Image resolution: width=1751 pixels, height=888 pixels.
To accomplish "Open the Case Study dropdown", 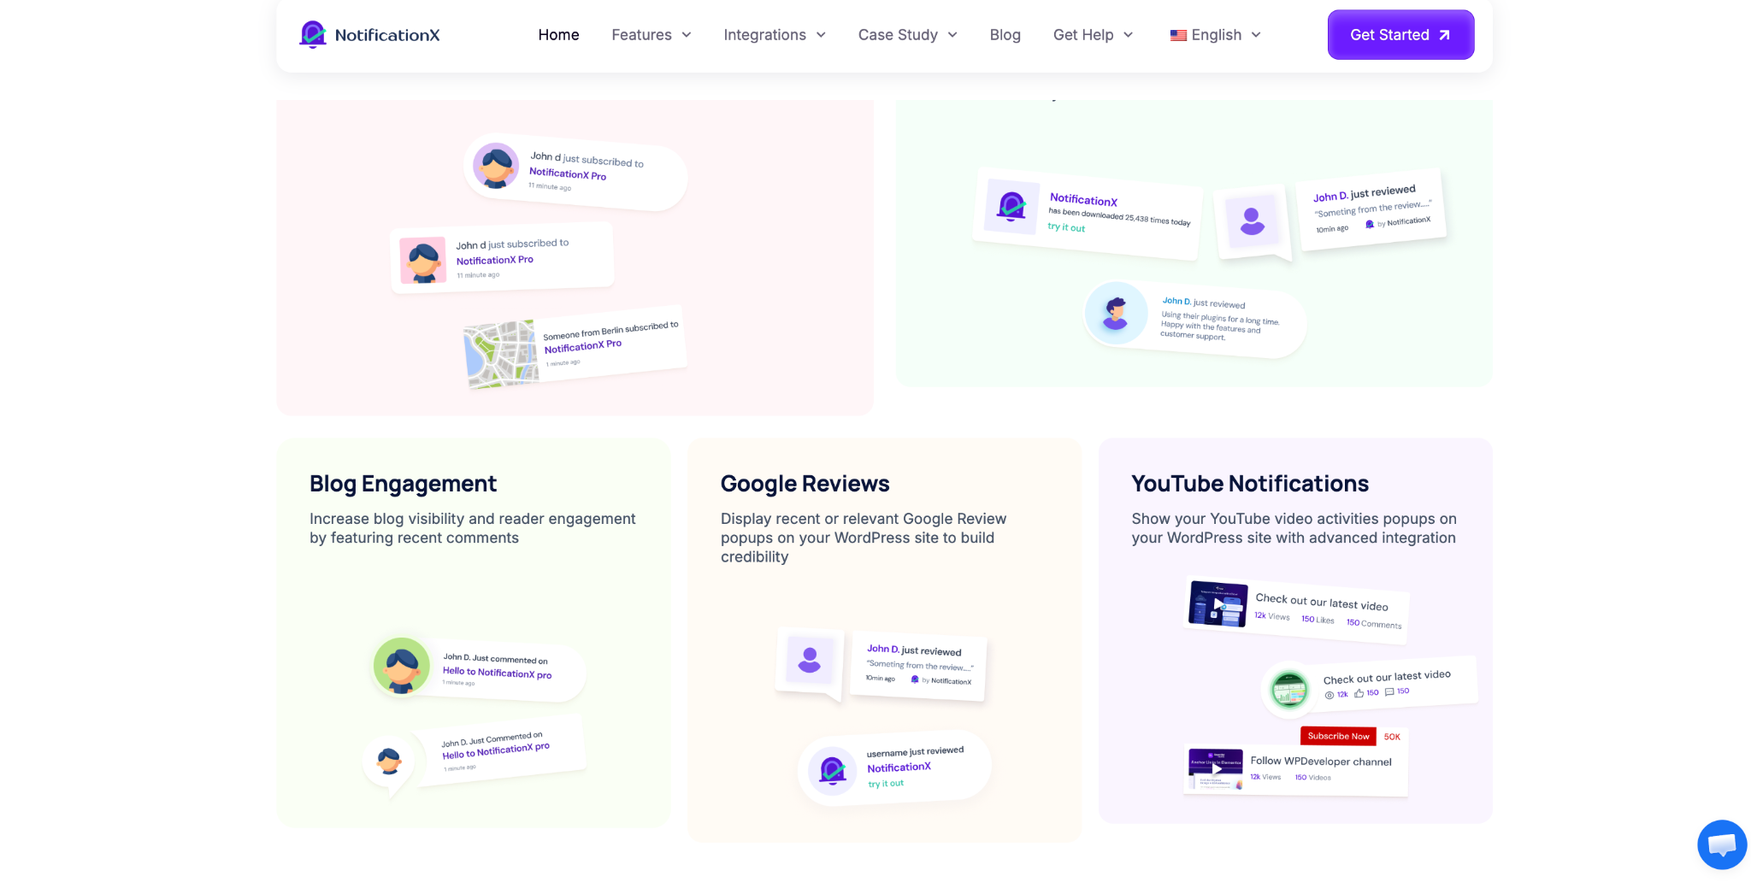I will 908,35.
